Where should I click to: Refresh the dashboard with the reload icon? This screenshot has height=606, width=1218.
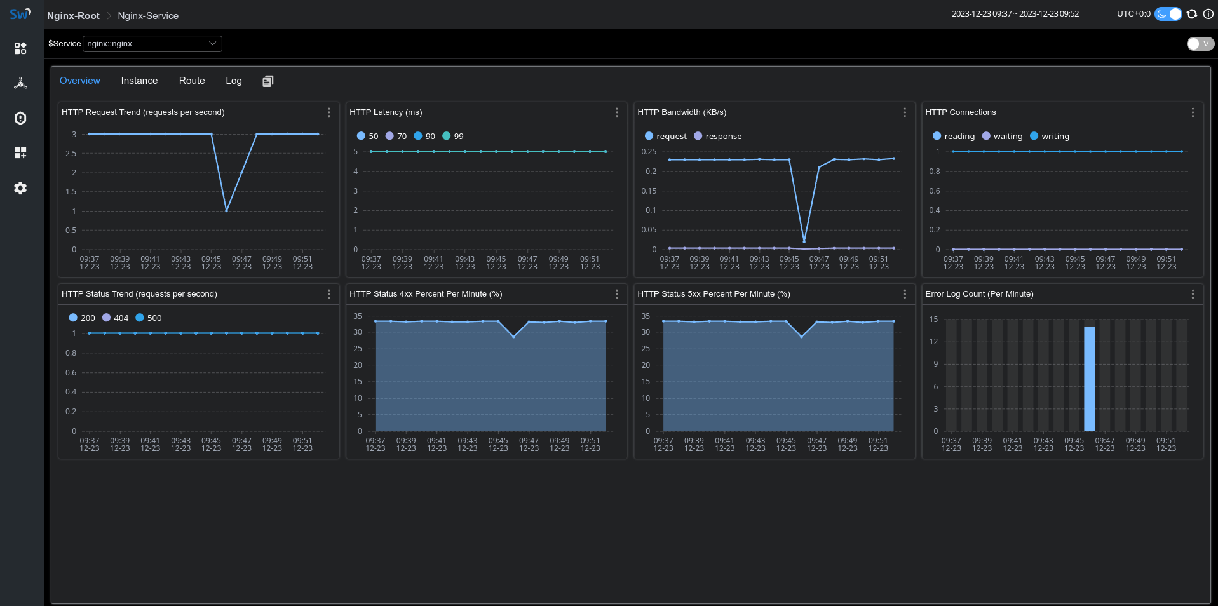point(1191,13)
